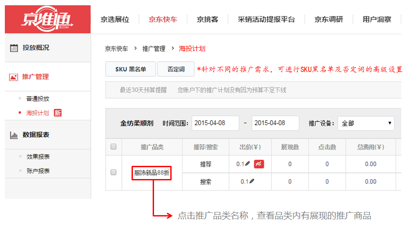This screenshot has width=407, height=226.
Task: Click the picture icon beside 推广管理
Action: (x=14, y=77)
